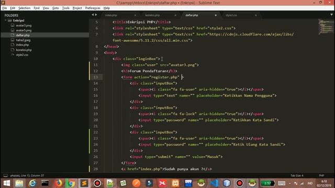Open the Command Prompt taskbar icon
The image size is (335, 188).
click(x=45, y=183)
